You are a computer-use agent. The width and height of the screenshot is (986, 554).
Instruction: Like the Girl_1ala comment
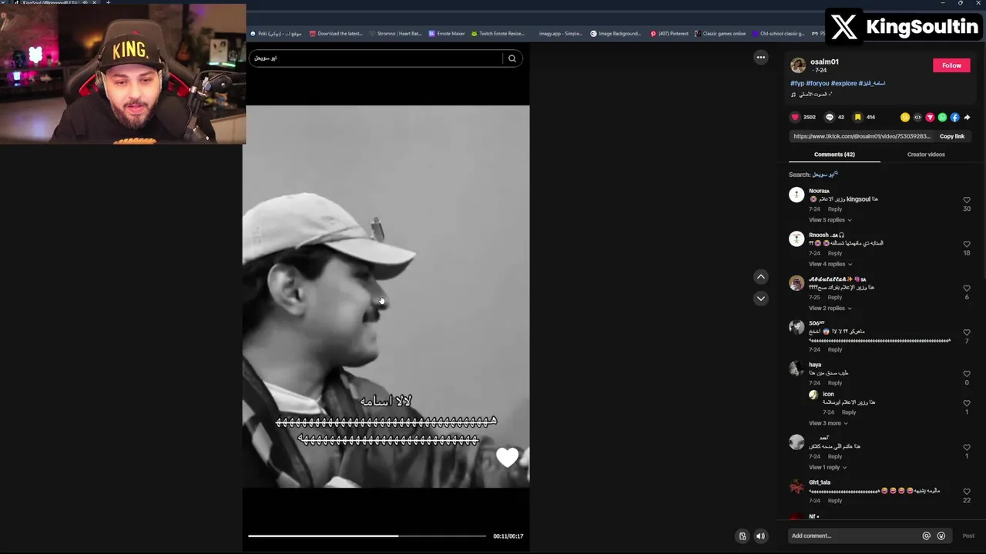967,492
